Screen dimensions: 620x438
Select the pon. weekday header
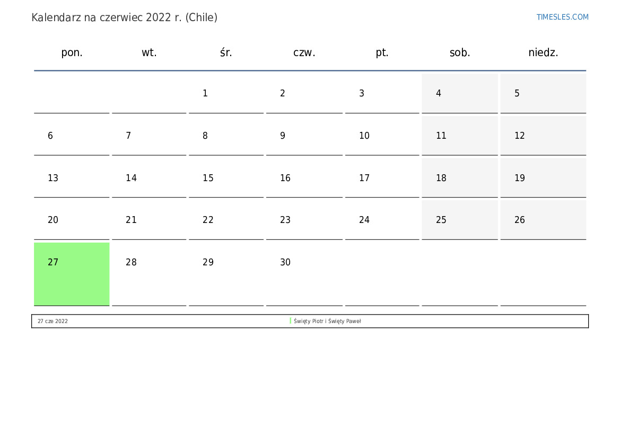(x=72, y=52)
